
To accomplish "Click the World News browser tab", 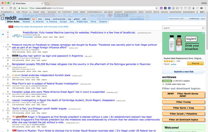I will (x=27, y=3).
